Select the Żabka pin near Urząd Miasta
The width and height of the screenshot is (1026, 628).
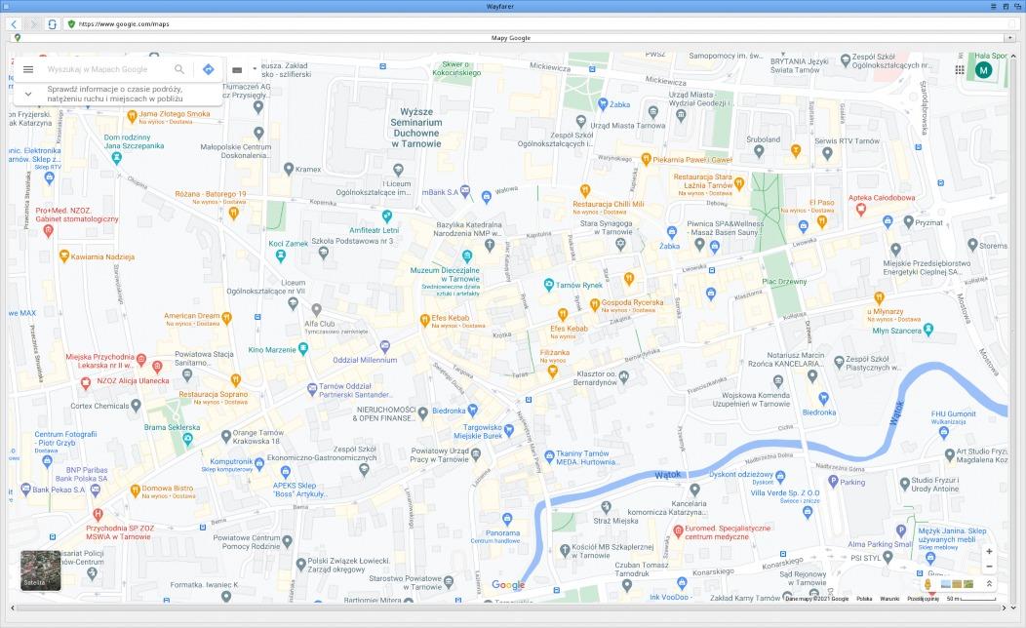point(603,103)
